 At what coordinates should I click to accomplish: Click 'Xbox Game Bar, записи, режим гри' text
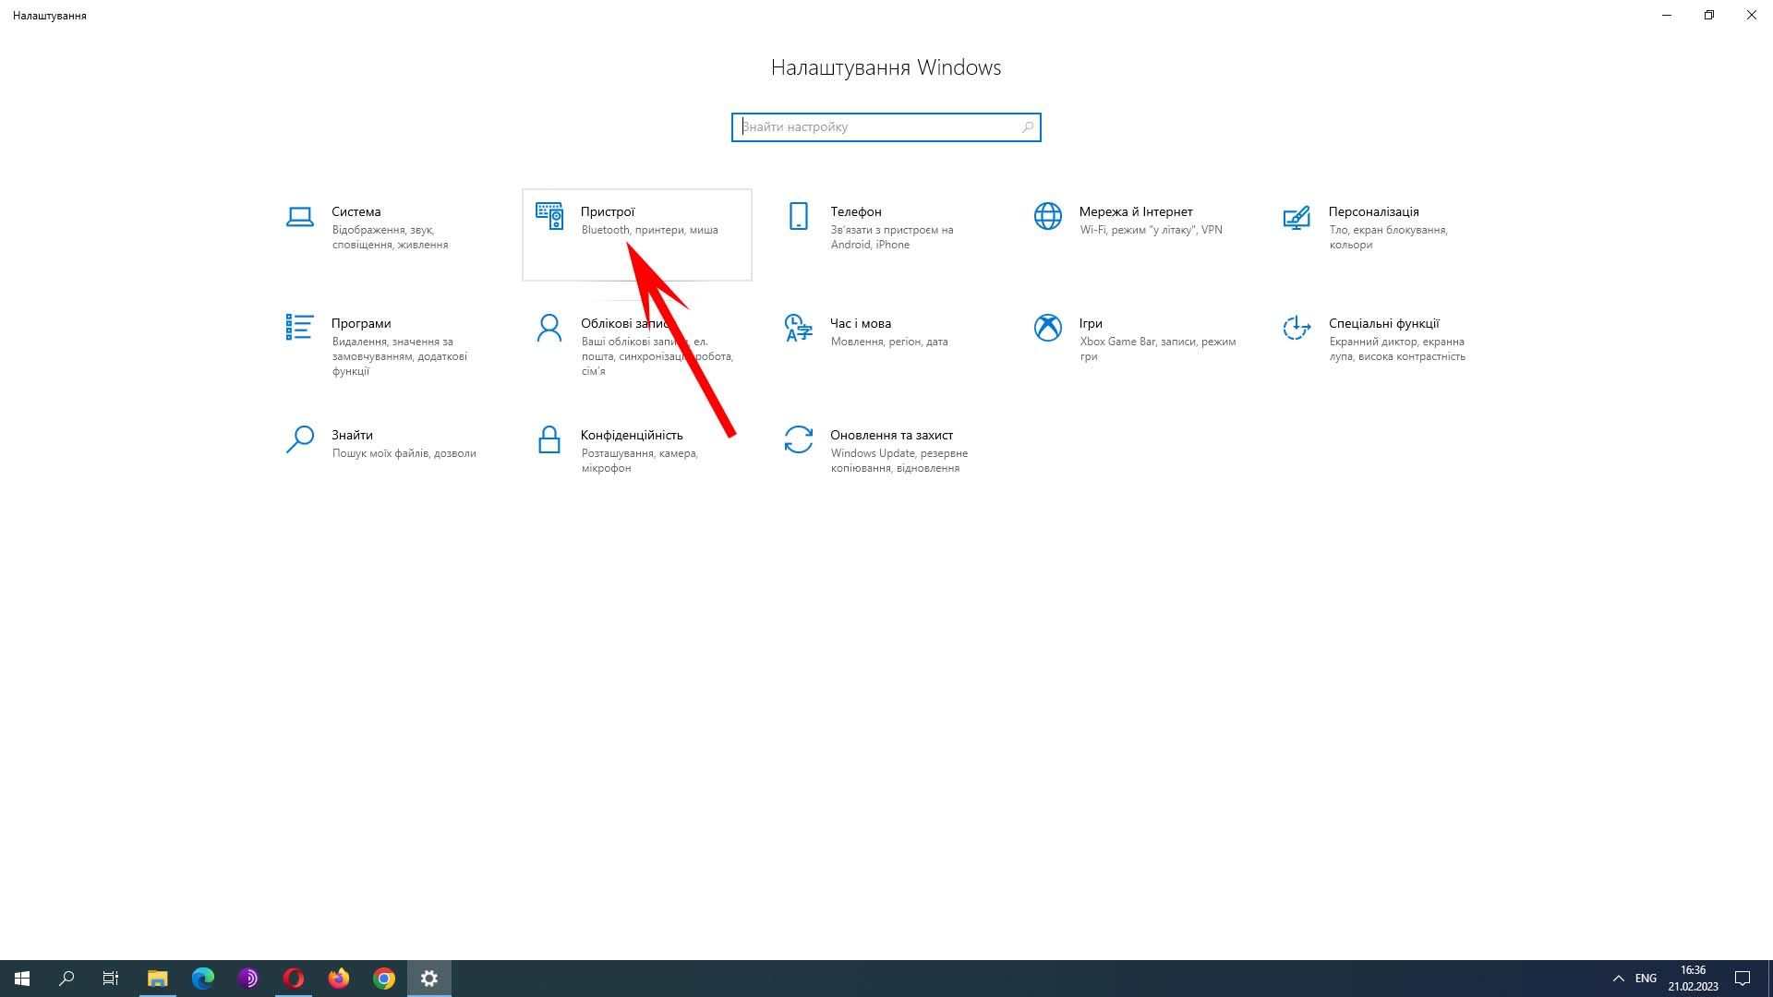[x=1158, y=349]
